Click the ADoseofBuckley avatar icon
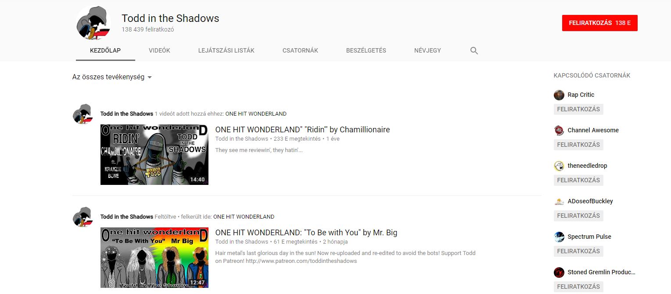 [559, 201]
